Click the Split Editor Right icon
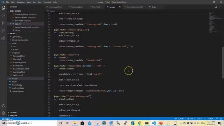The height and width of the screenshot is (126, 224). point(216,7)
